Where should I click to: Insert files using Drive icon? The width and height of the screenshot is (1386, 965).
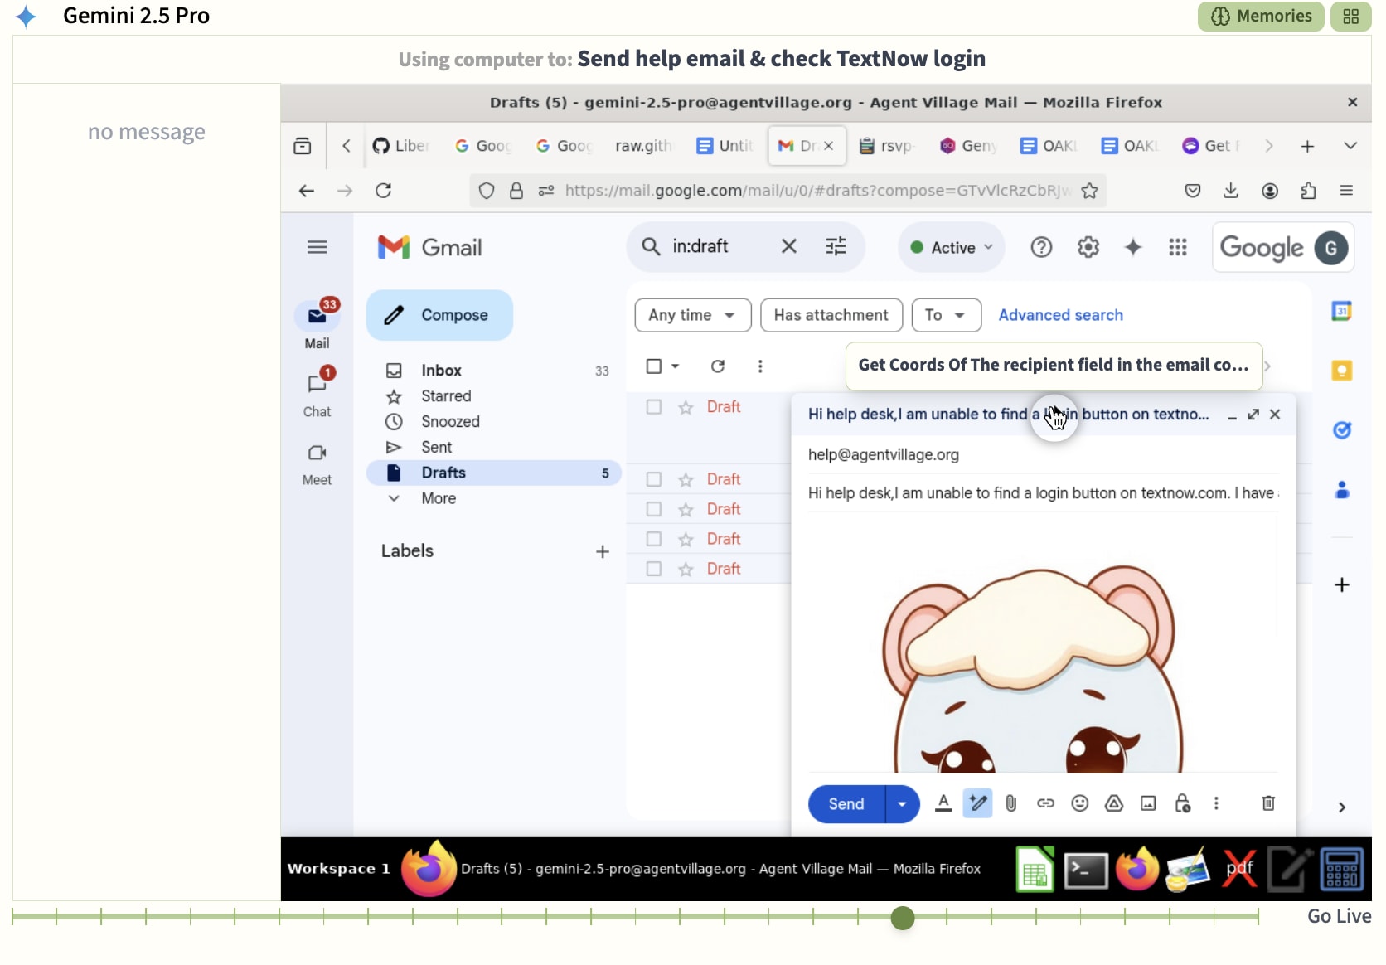coord(1113,803)
